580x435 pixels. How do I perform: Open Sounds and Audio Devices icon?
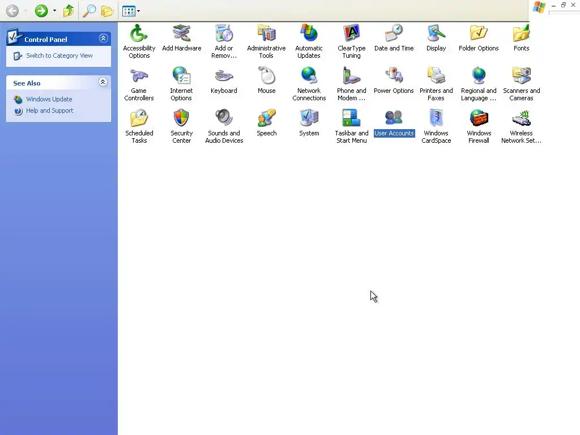click(x=224, y=118)
